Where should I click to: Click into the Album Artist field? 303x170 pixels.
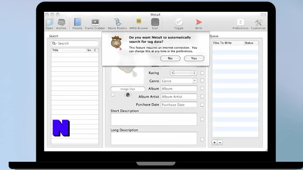click(x=179, y=97)
